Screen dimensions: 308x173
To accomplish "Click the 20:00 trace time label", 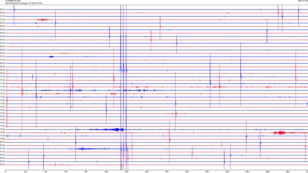I will click(3, 142).
